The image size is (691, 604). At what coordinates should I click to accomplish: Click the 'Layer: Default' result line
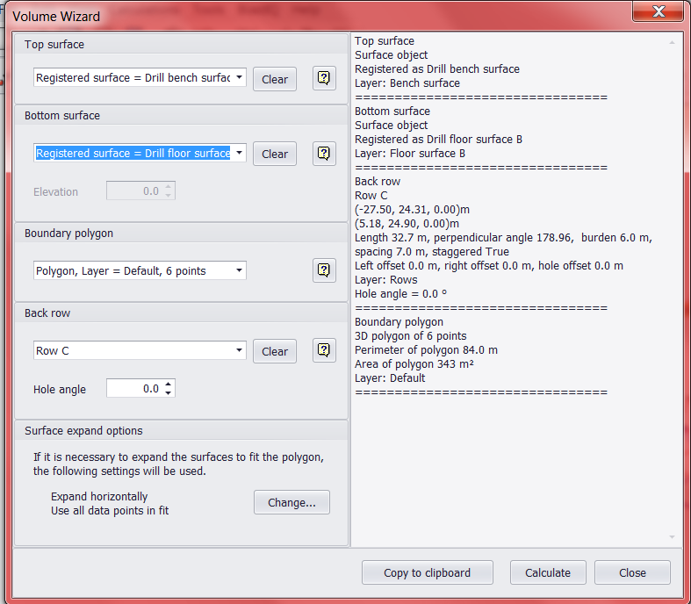(390, 378)
